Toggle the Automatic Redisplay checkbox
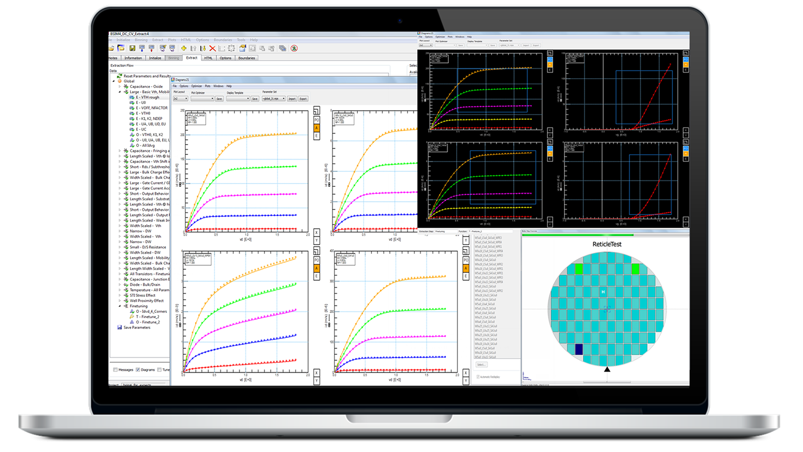The image size is (803, 452). pyautogui.click(x=478, y=377)
